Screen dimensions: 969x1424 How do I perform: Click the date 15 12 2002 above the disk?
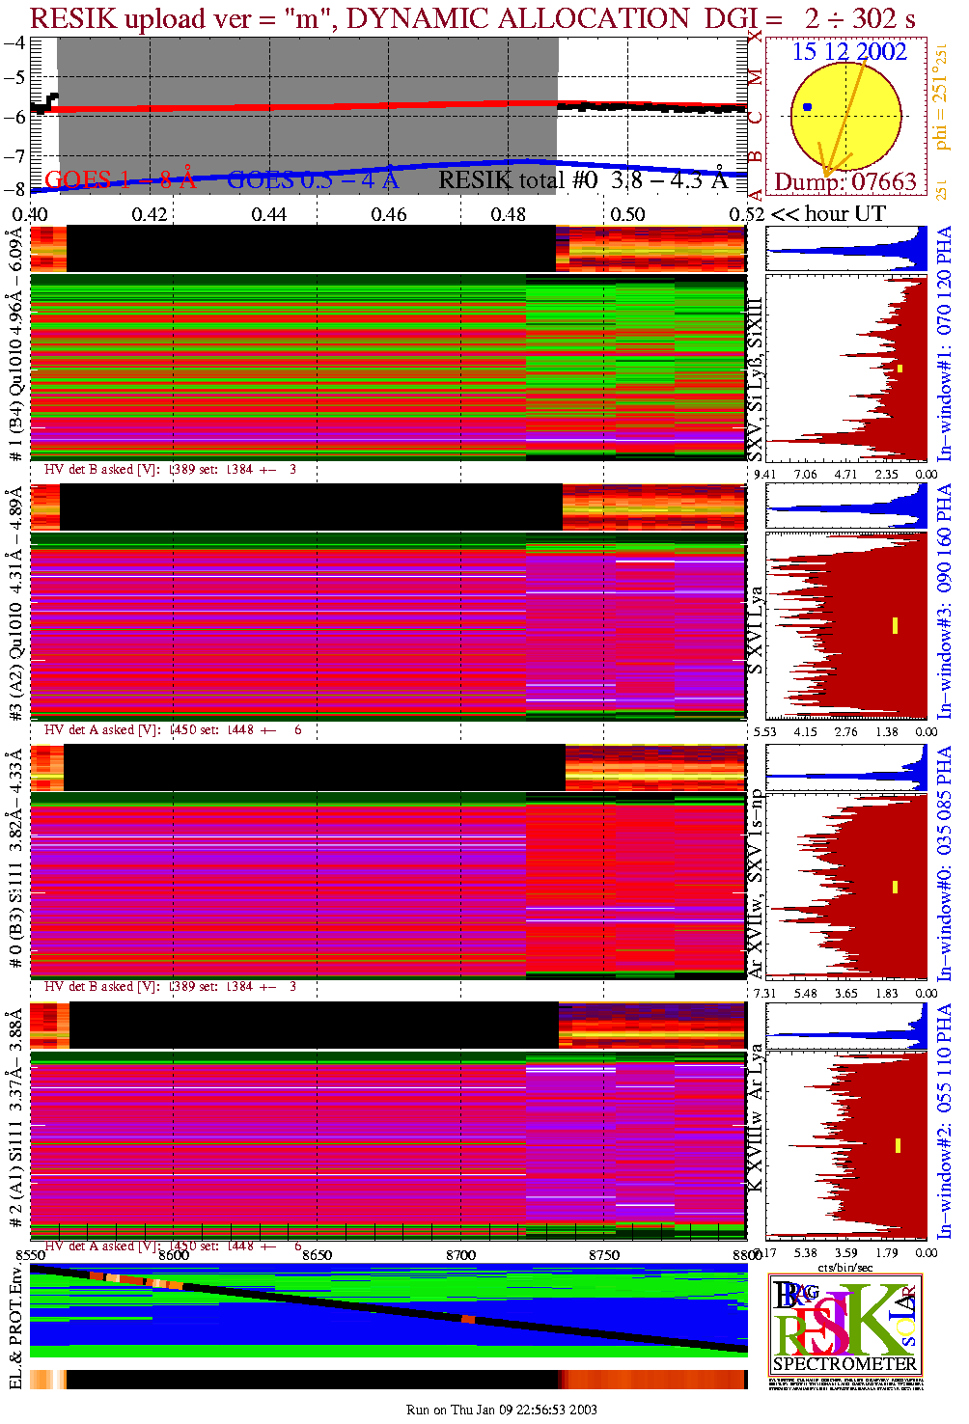(849, 52)
